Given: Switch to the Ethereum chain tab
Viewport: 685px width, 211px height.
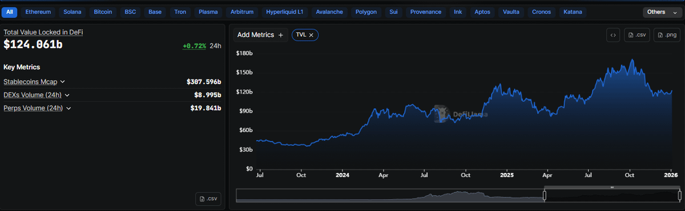Looking at the screenshot, I should [x=38, y=12].
